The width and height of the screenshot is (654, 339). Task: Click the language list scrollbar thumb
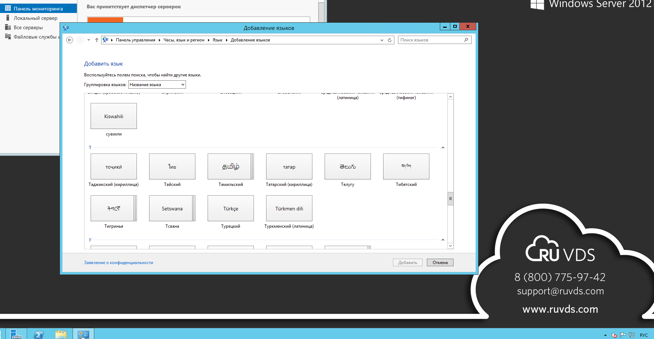[x=450, y=198]
